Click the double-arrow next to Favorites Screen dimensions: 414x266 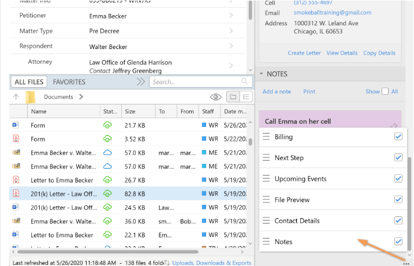pyautogui.click(x=141, y=82)
